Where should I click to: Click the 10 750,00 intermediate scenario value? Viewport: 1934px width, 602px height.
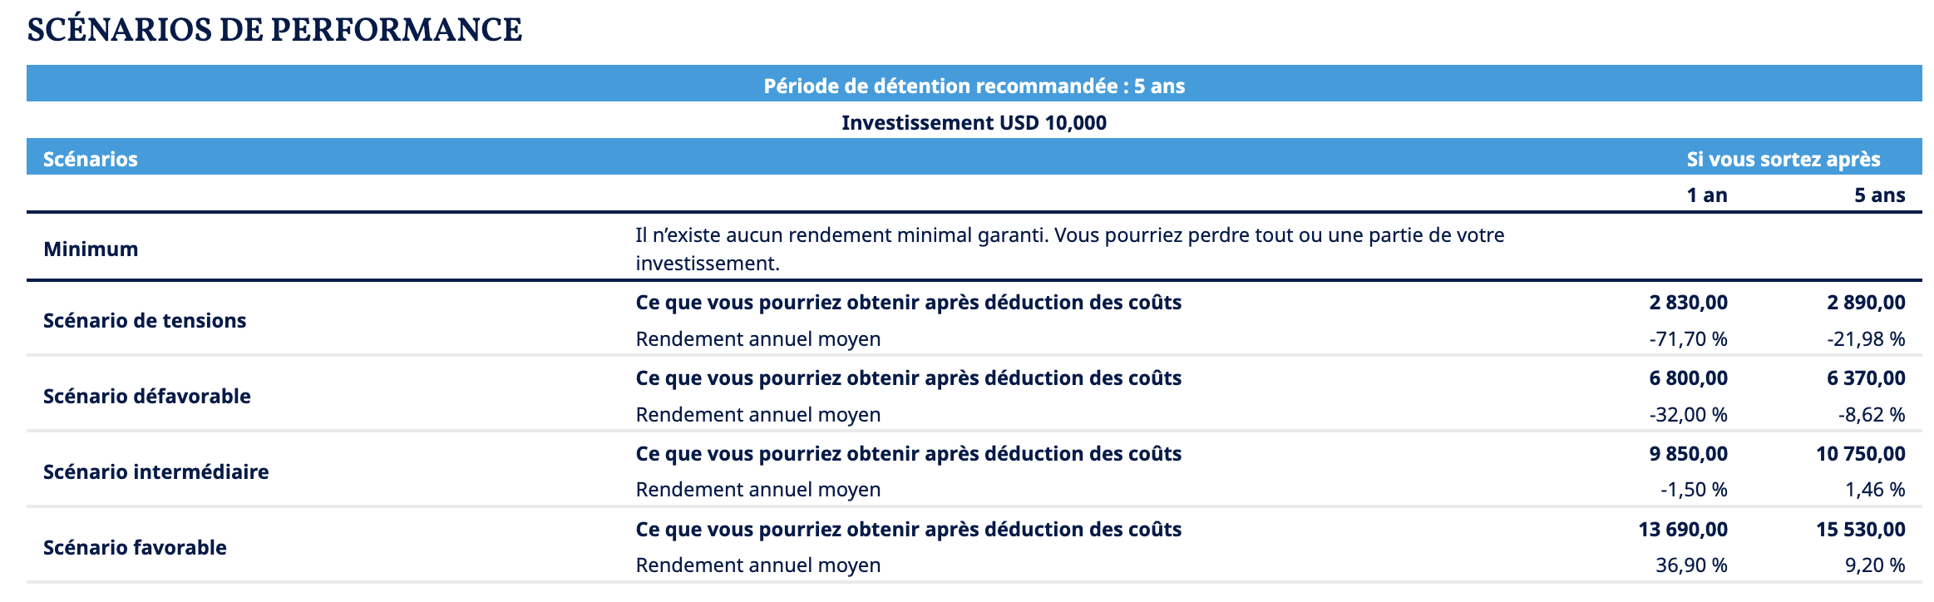(1860, 453)
